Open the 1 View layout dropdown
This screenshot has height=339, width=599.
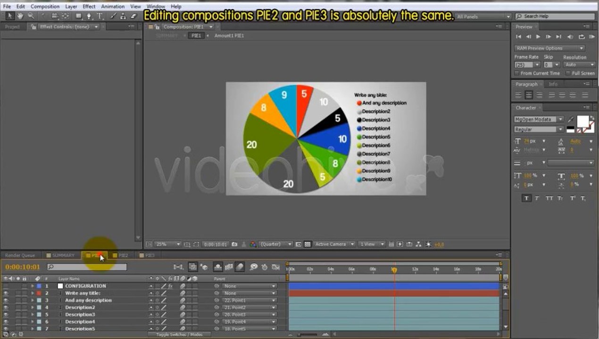[x=372, y=244]
